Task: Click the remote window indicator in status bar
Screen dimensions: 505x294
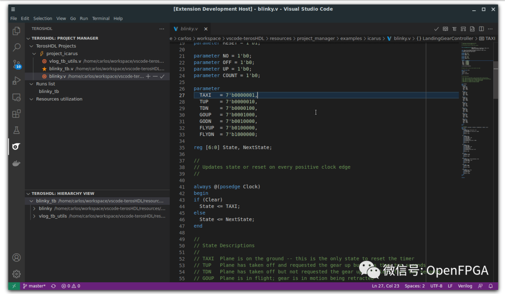Action: (14, 286)
